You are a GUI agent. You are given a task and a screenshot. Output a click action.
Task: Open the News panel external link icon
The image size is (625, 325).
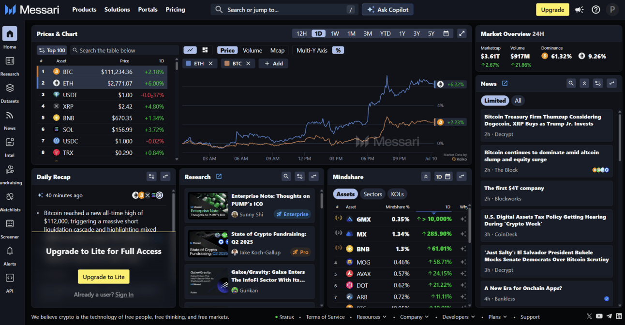(505, 83)
